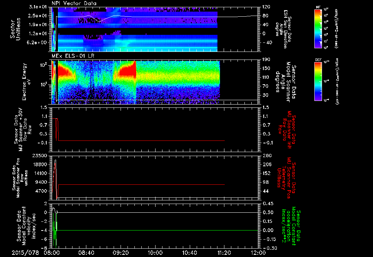Click the 260 telemetry axis tick label
The height and width of the screenshot is (257, 373).
[268, 155]
